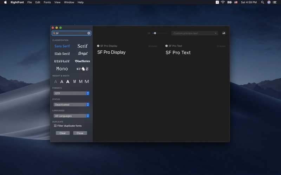Enable Filter duplicate fonts checkbox

coord(55,126)
